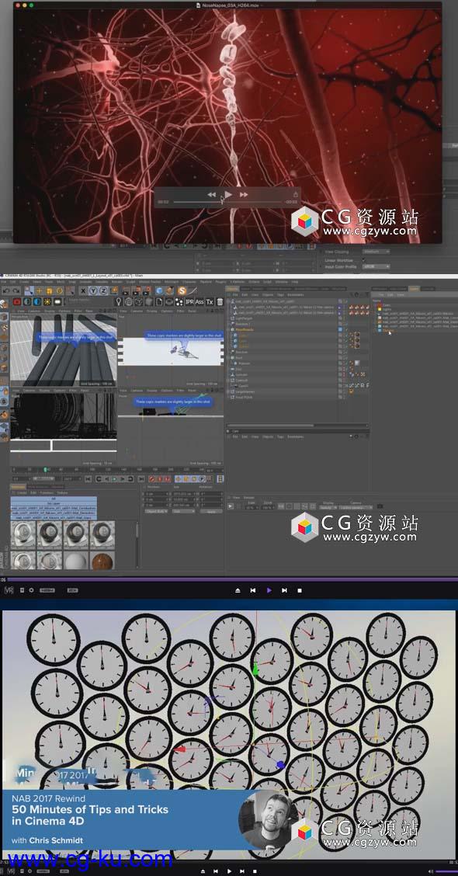Add a Cube primitive object
Screen dimensions: 458x876
pos(159,290)
